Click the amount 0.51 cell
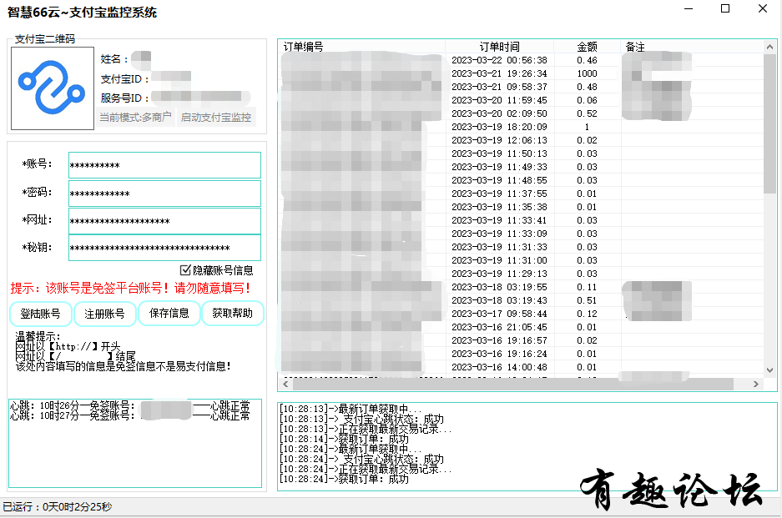Image resolution: width=782 pixels, height=518 pixels. (587, 300)
